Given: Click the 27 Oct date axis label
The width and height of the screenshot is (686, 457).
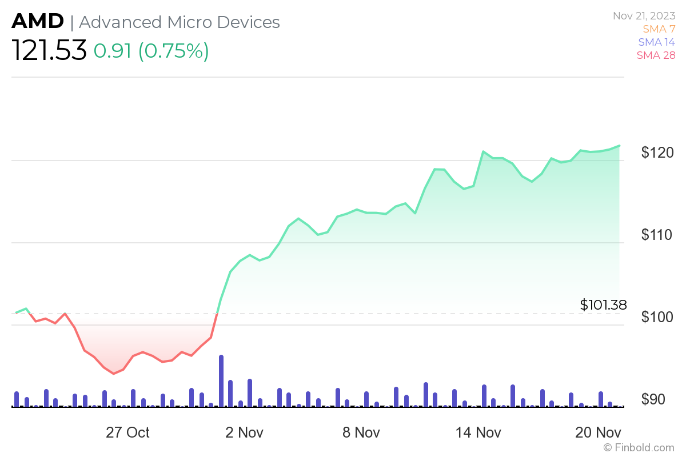Looking at the screenshot, I should point(127,432).
